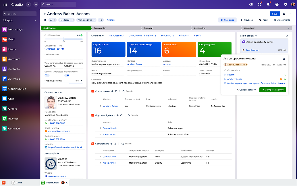Open the History tab
Viewport: 297px width, 186px height.
click(184, 35)
